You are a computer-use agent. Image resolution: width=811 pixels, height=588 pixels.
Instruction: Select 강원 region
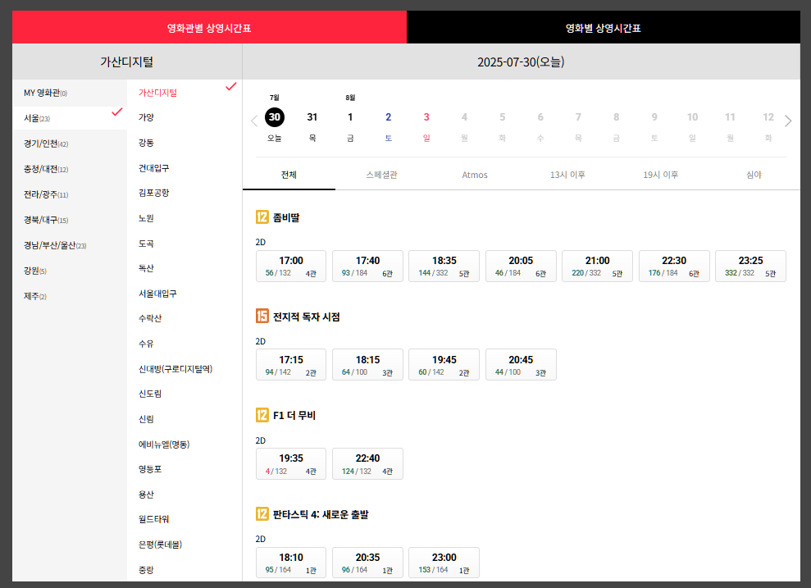[x=70, y=271]
